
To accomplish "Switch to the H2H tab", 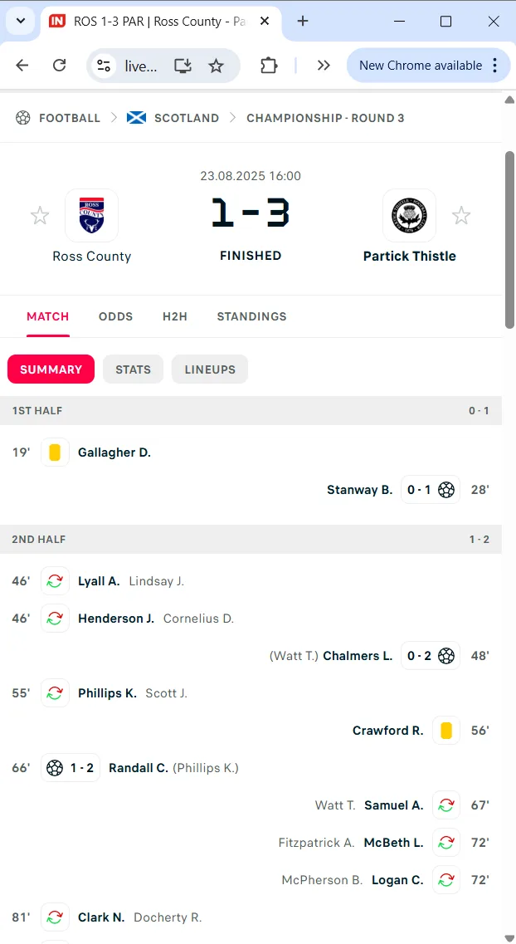I will [x=175, y=316].
